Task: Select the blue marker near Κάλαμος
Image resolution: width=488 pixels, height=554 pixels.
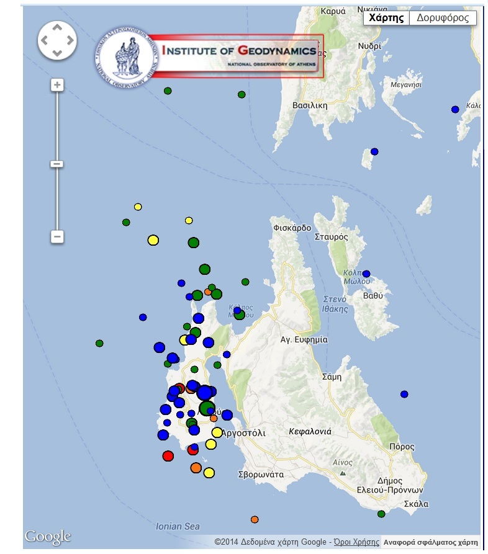Action: (455, 109)
